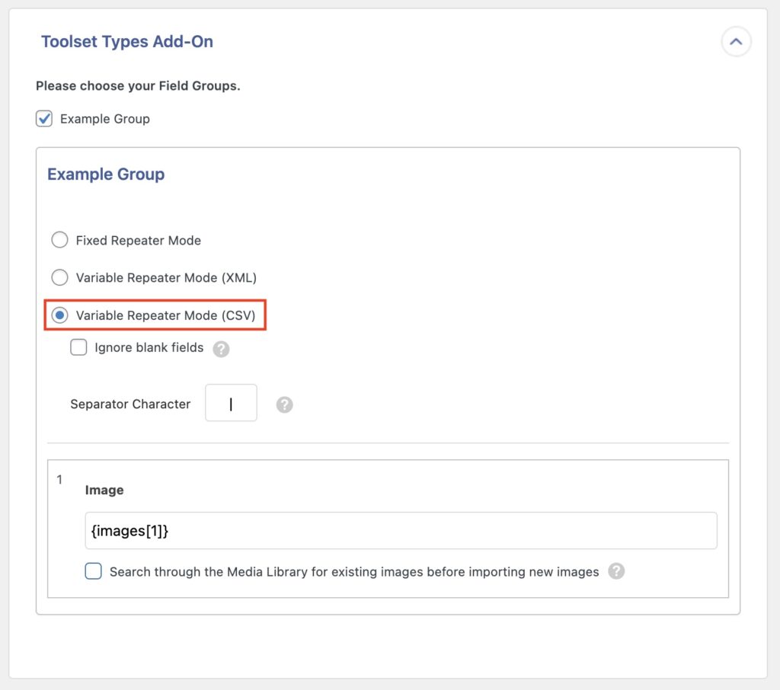The image size is (780, 690).
Task: Click the Image field containing {images[1]}
Action: click(400, 530)
